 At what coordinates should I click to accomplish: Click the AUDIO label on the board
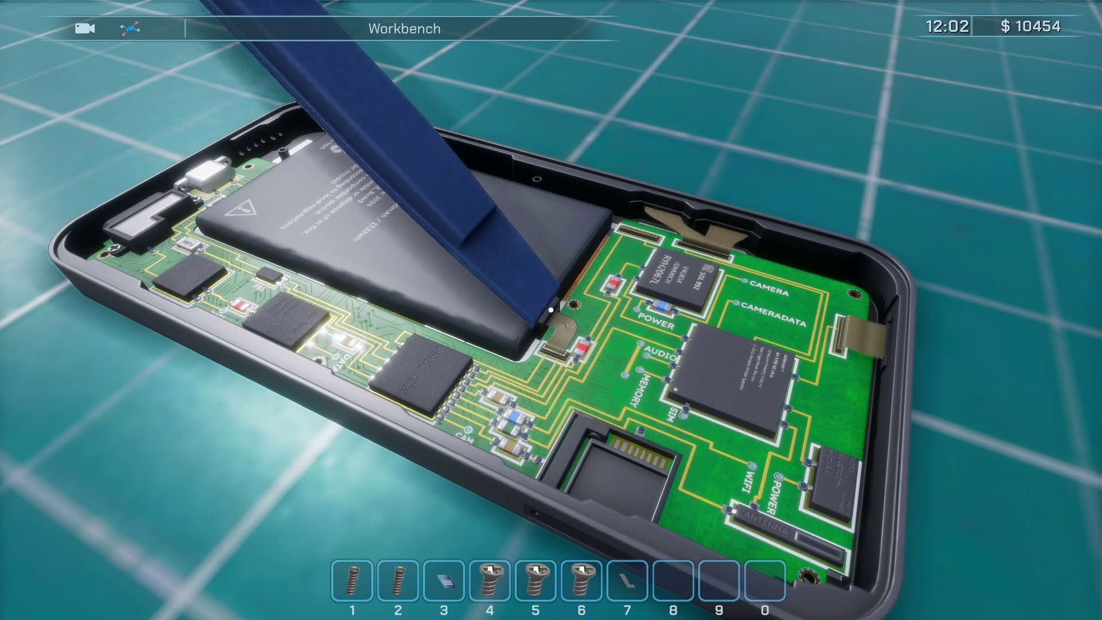(660, 352)
